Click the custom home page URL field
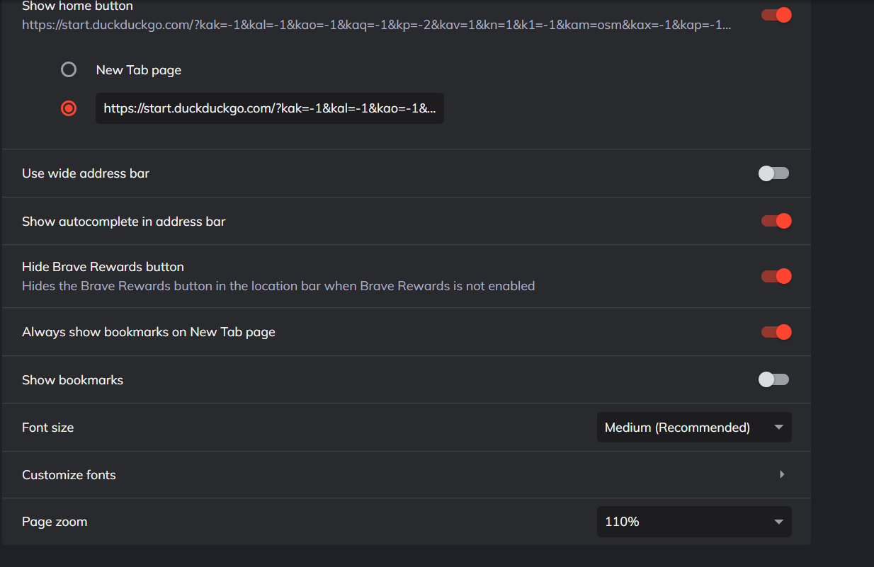 (270, 108)
